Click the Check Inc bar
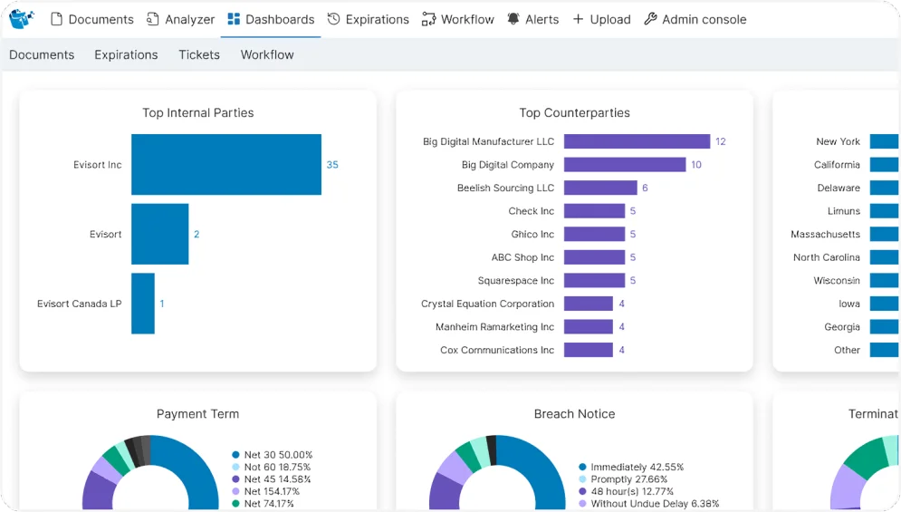This screenshot has width=901, height=512. point(594,211)
